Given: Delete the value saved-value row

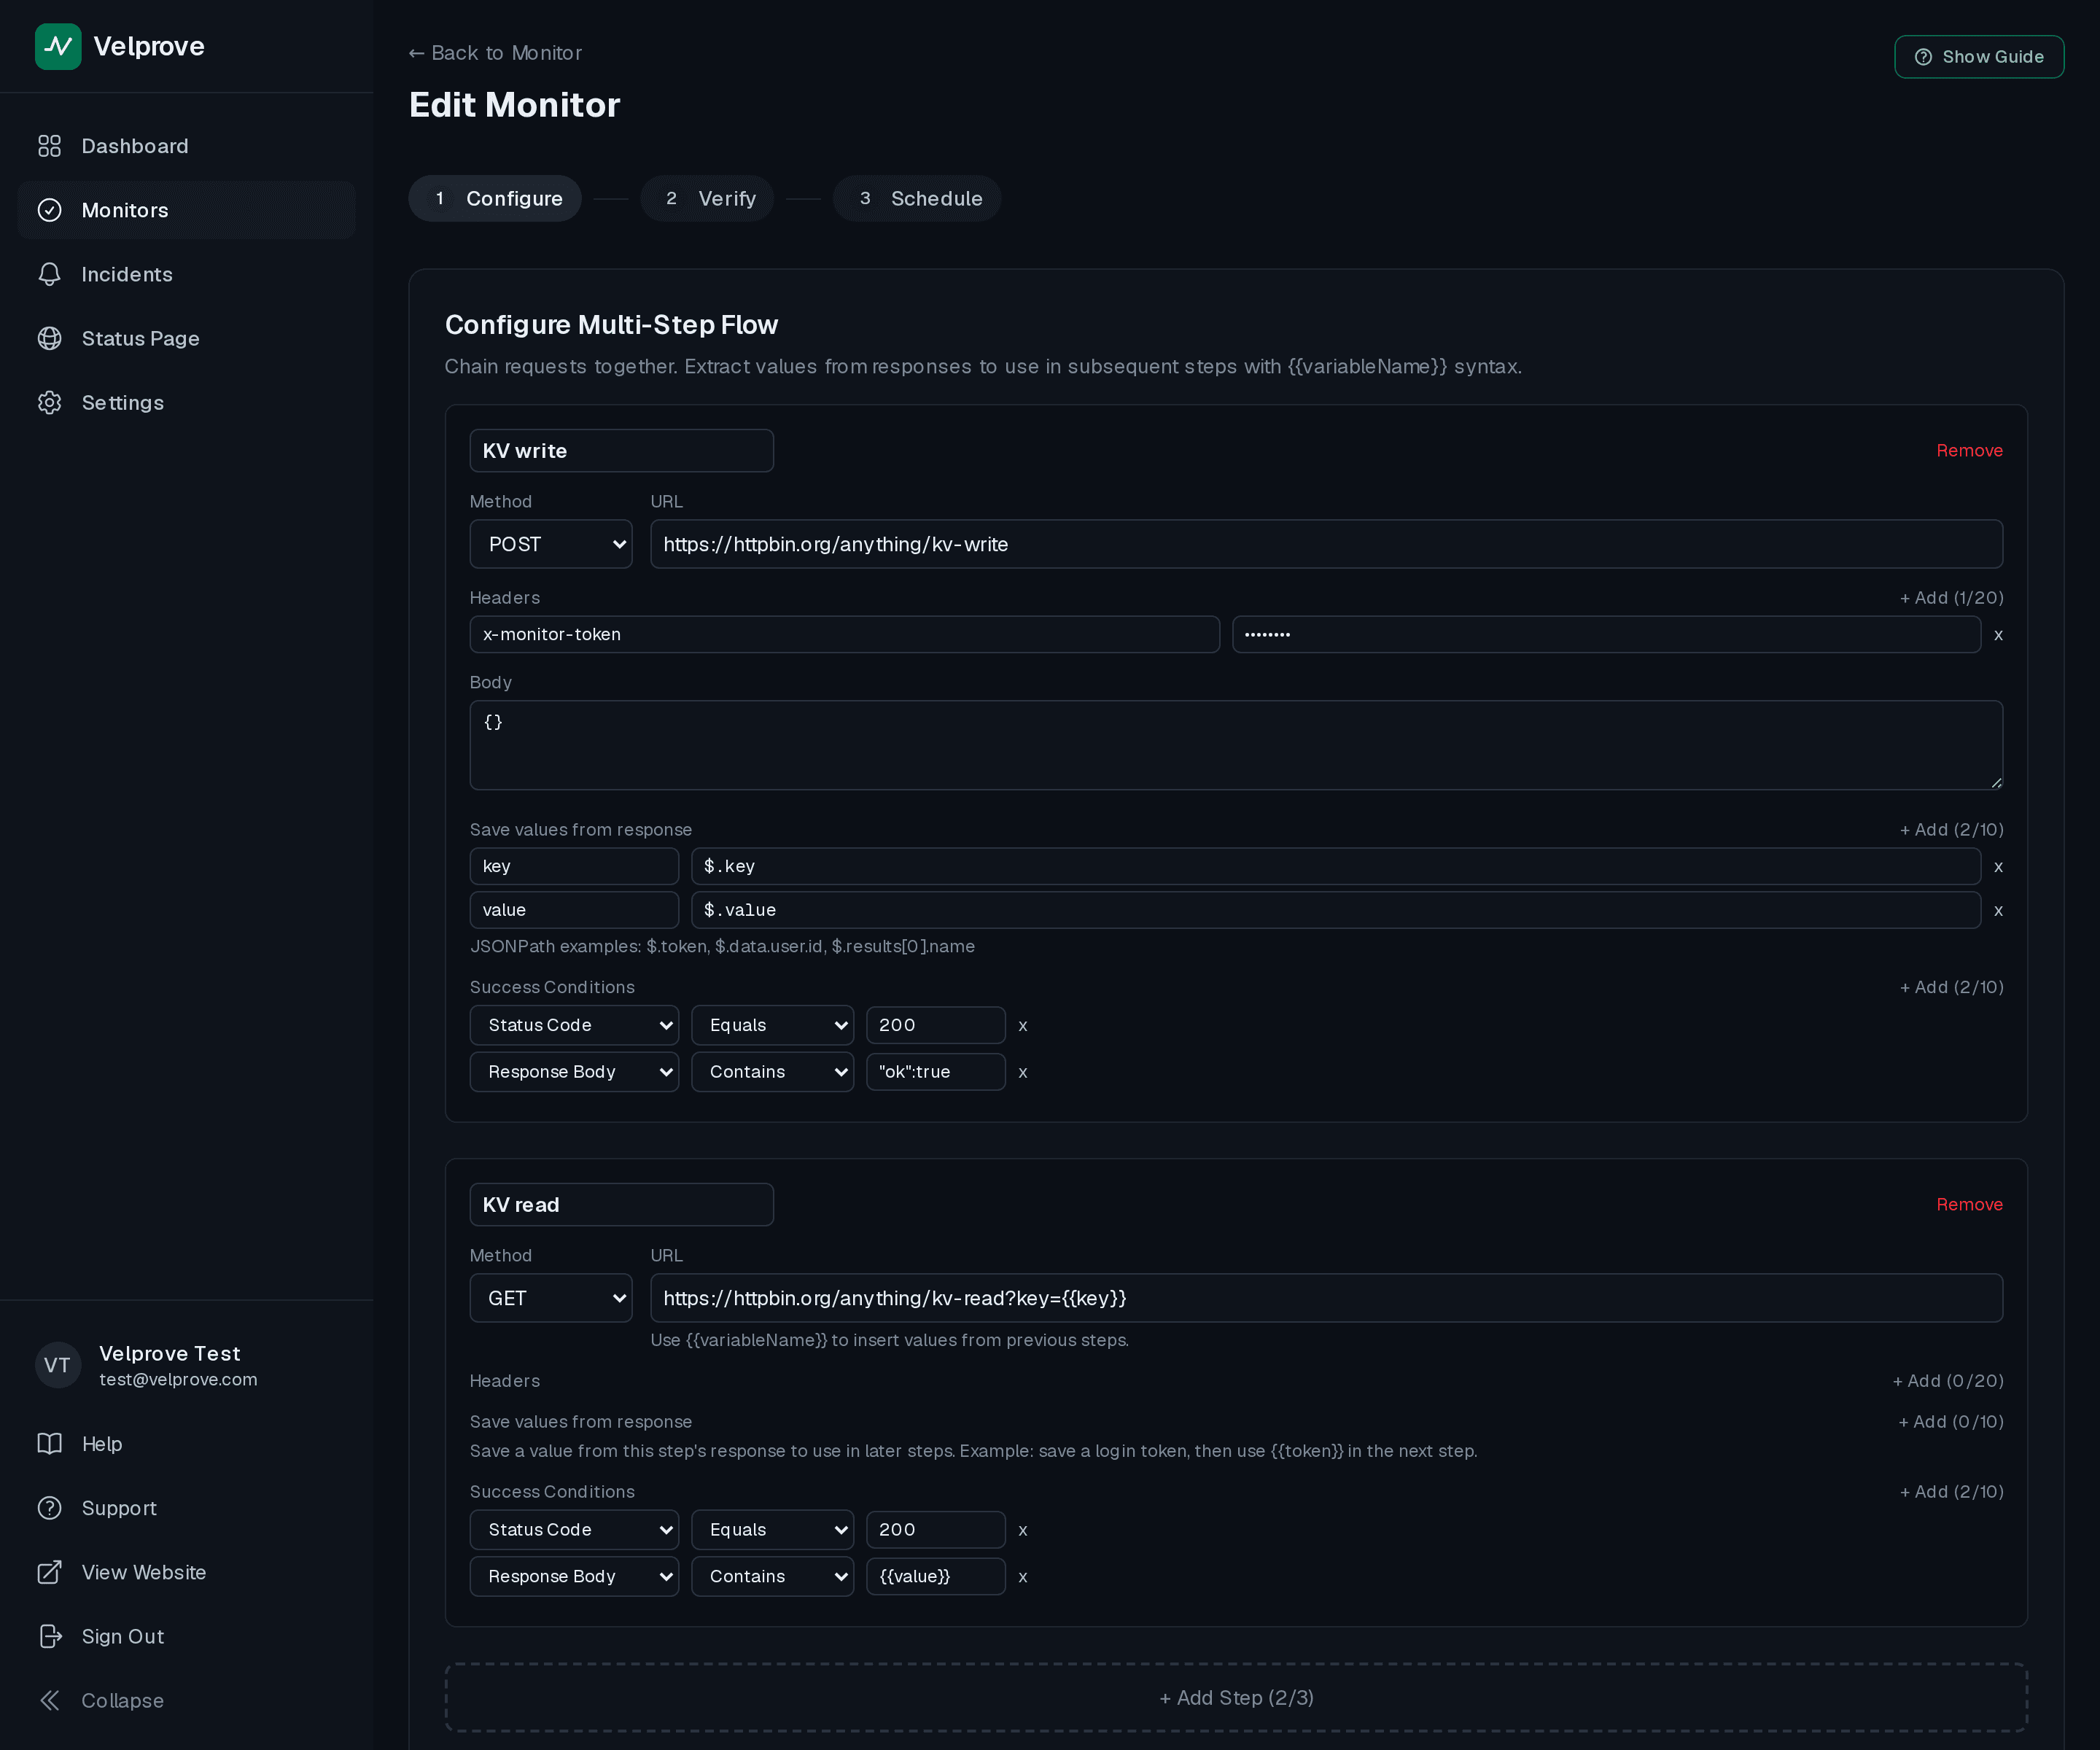Looking at the screenshot, I should point(1998,911).
